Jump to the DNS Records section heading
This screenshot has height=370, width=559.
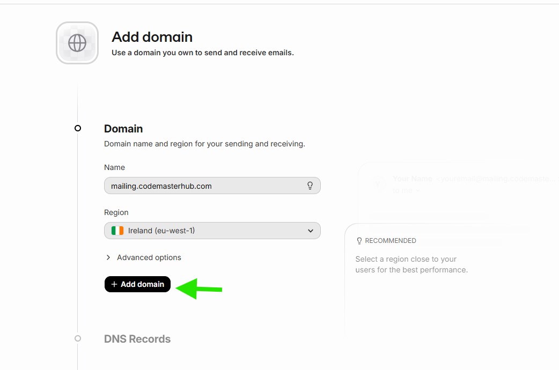coord(137,339)
